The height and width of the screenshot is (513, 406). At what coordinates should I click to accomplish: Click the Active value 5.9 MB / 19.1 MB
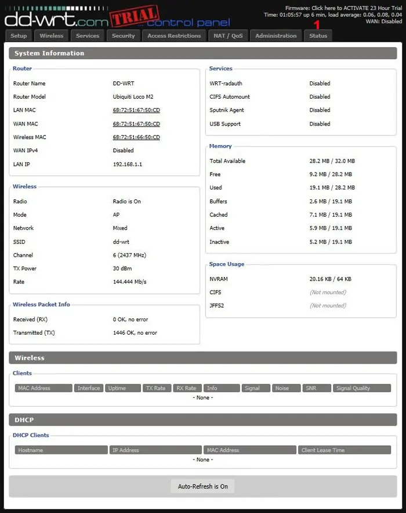[x=331, y=228]
